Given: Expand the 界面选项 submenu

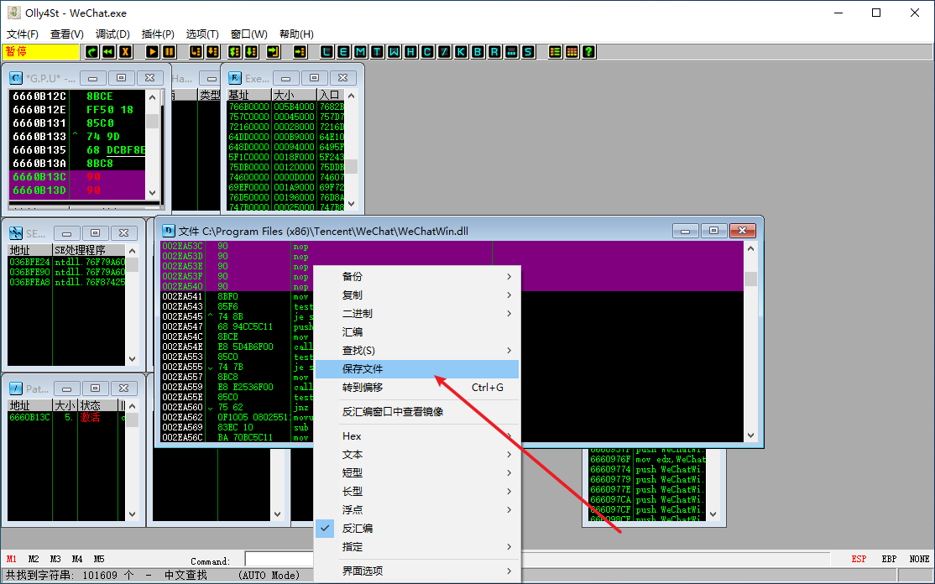Looking at the screenshot, I should tap(417, 571).
